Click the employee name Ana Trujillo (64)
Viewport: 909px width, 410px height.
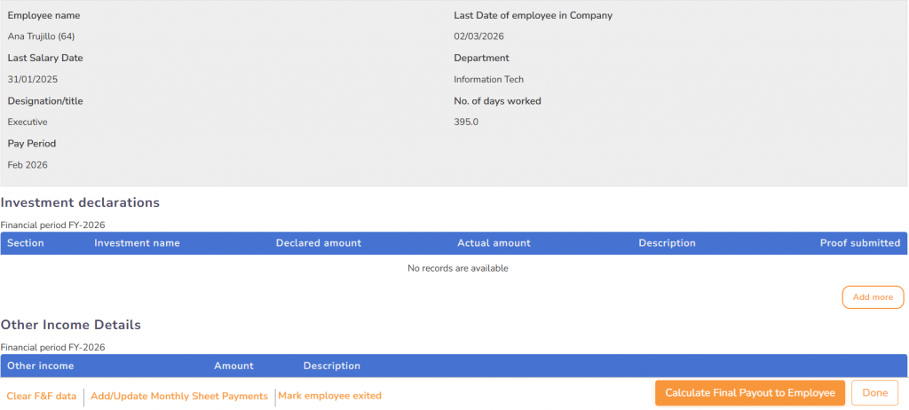coord(41,36)
